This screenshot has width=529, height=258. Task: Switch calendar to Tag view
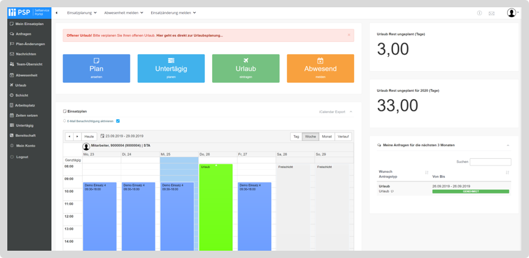pyautogui.click(x=296, y=136)
